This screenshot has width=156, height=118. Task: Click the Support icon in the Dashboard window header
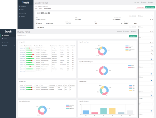(x=131, y=31)
